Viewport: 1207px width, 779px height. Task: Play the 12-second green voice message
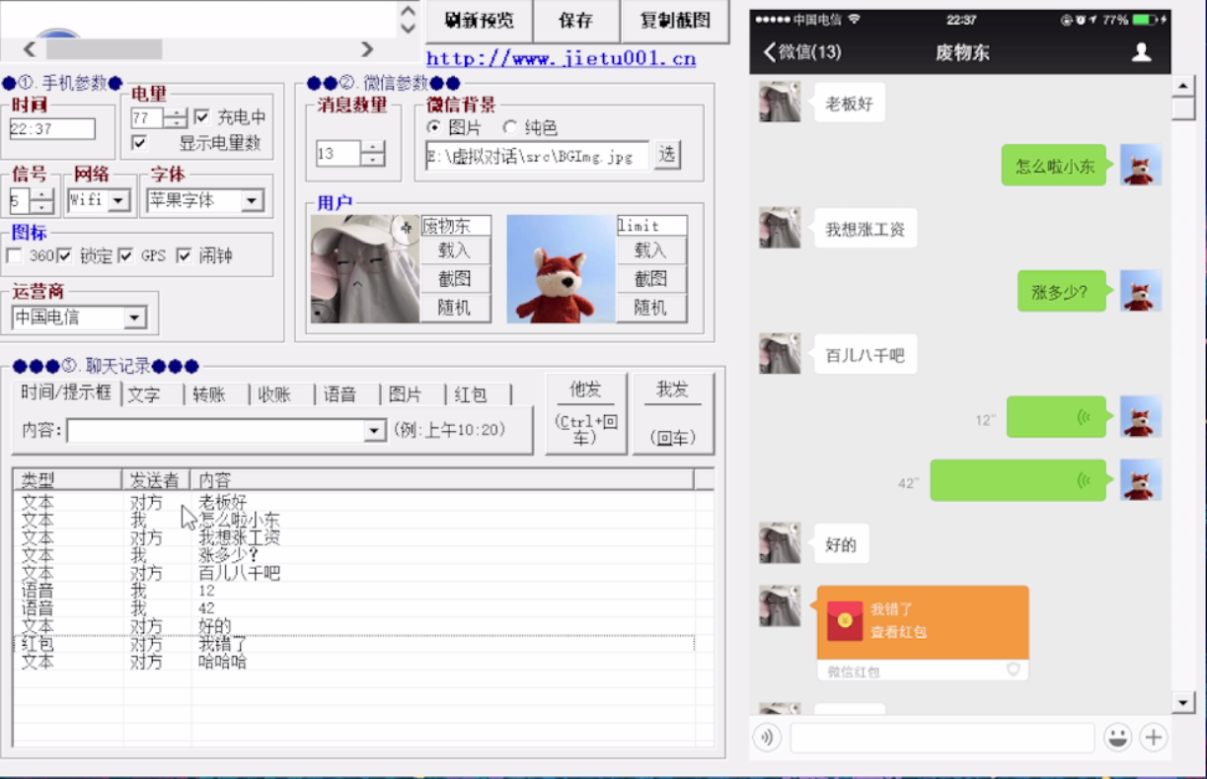[x=1055, y=418]
